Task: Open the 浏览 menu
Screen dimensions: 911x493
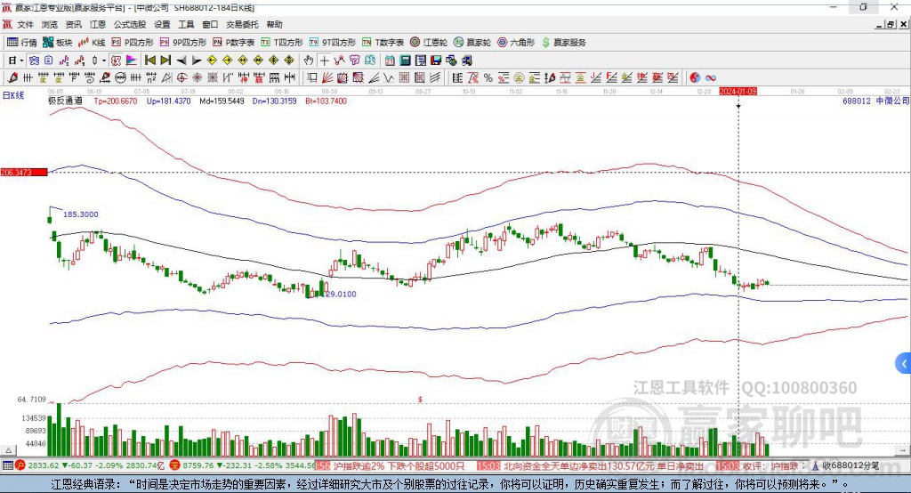Action: [50, 24]
